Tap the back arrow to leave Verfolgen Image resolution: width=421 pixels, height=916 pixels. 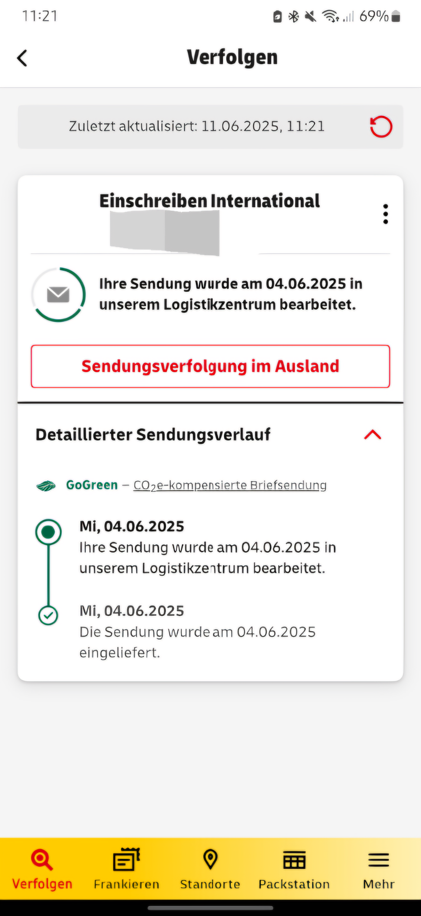pyautogui.click(x=22, y=57)
